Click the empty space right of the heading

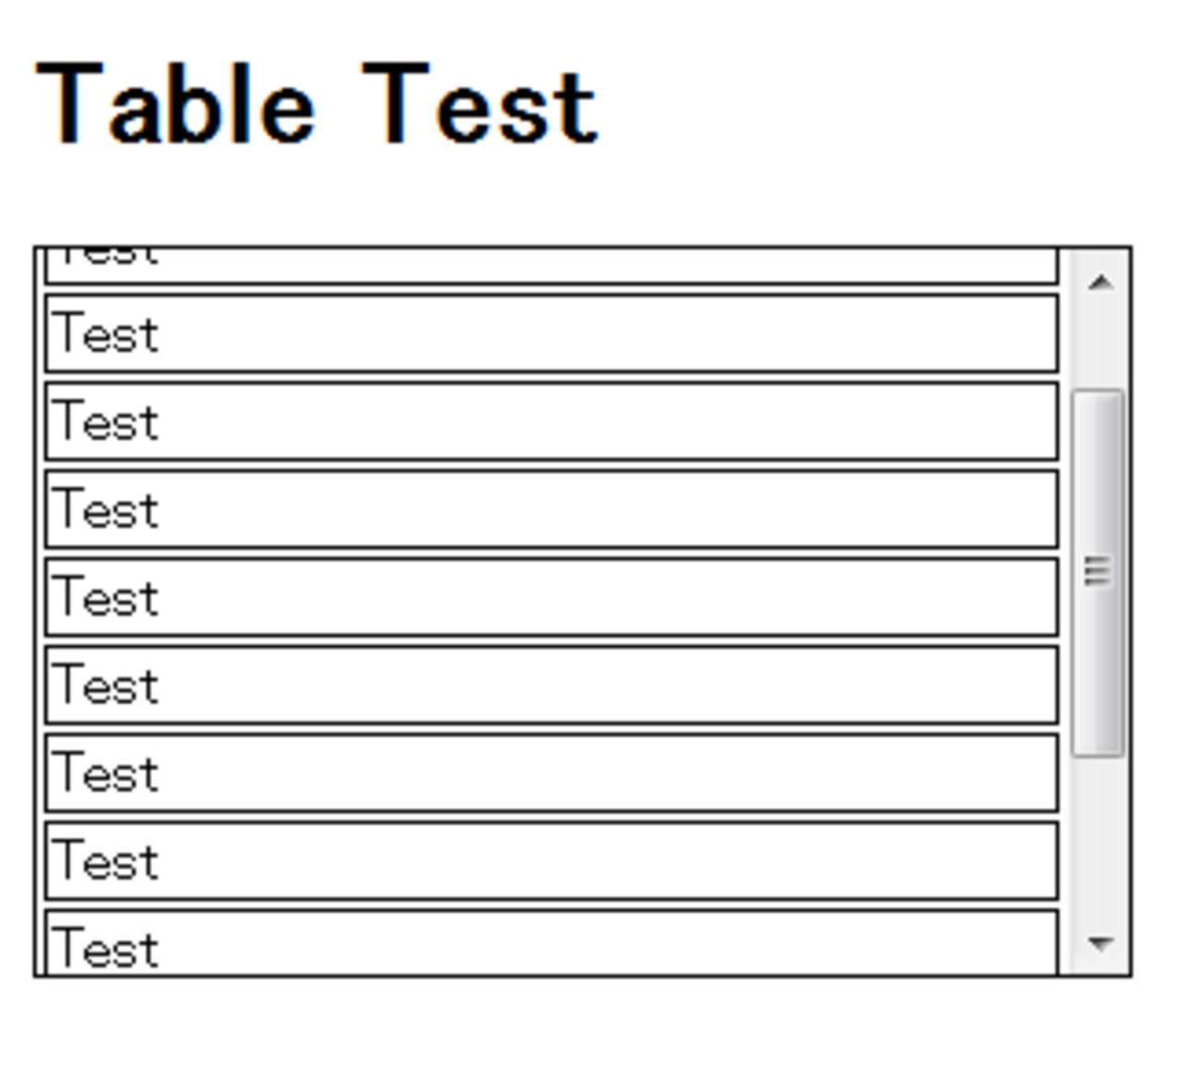pyautogui.click(x=873, y=106)
